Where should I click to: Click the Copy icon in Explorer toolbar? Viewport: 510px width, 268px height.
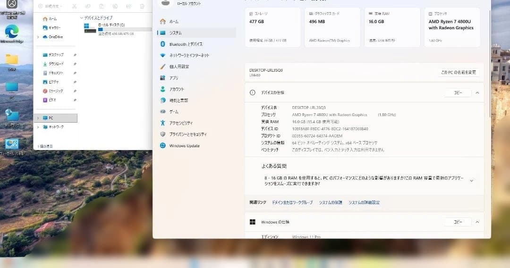pyautogui.click(x=88, y=6)
